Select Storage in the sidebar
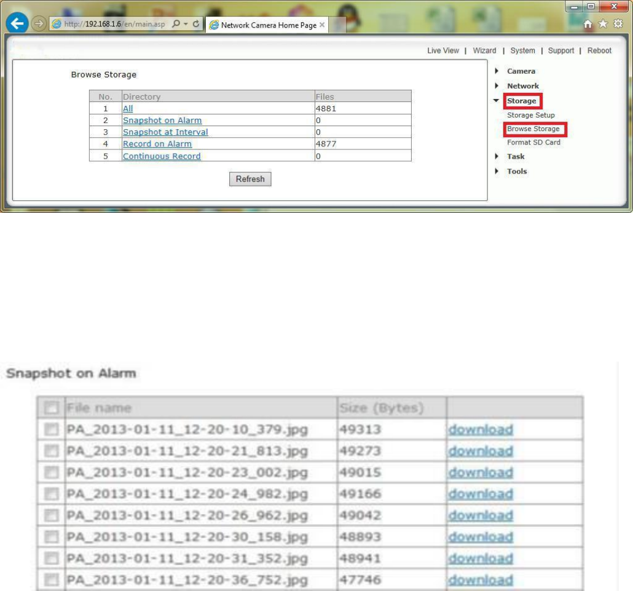This screenshot has height=591, width=633. click(x=522, y=101)
